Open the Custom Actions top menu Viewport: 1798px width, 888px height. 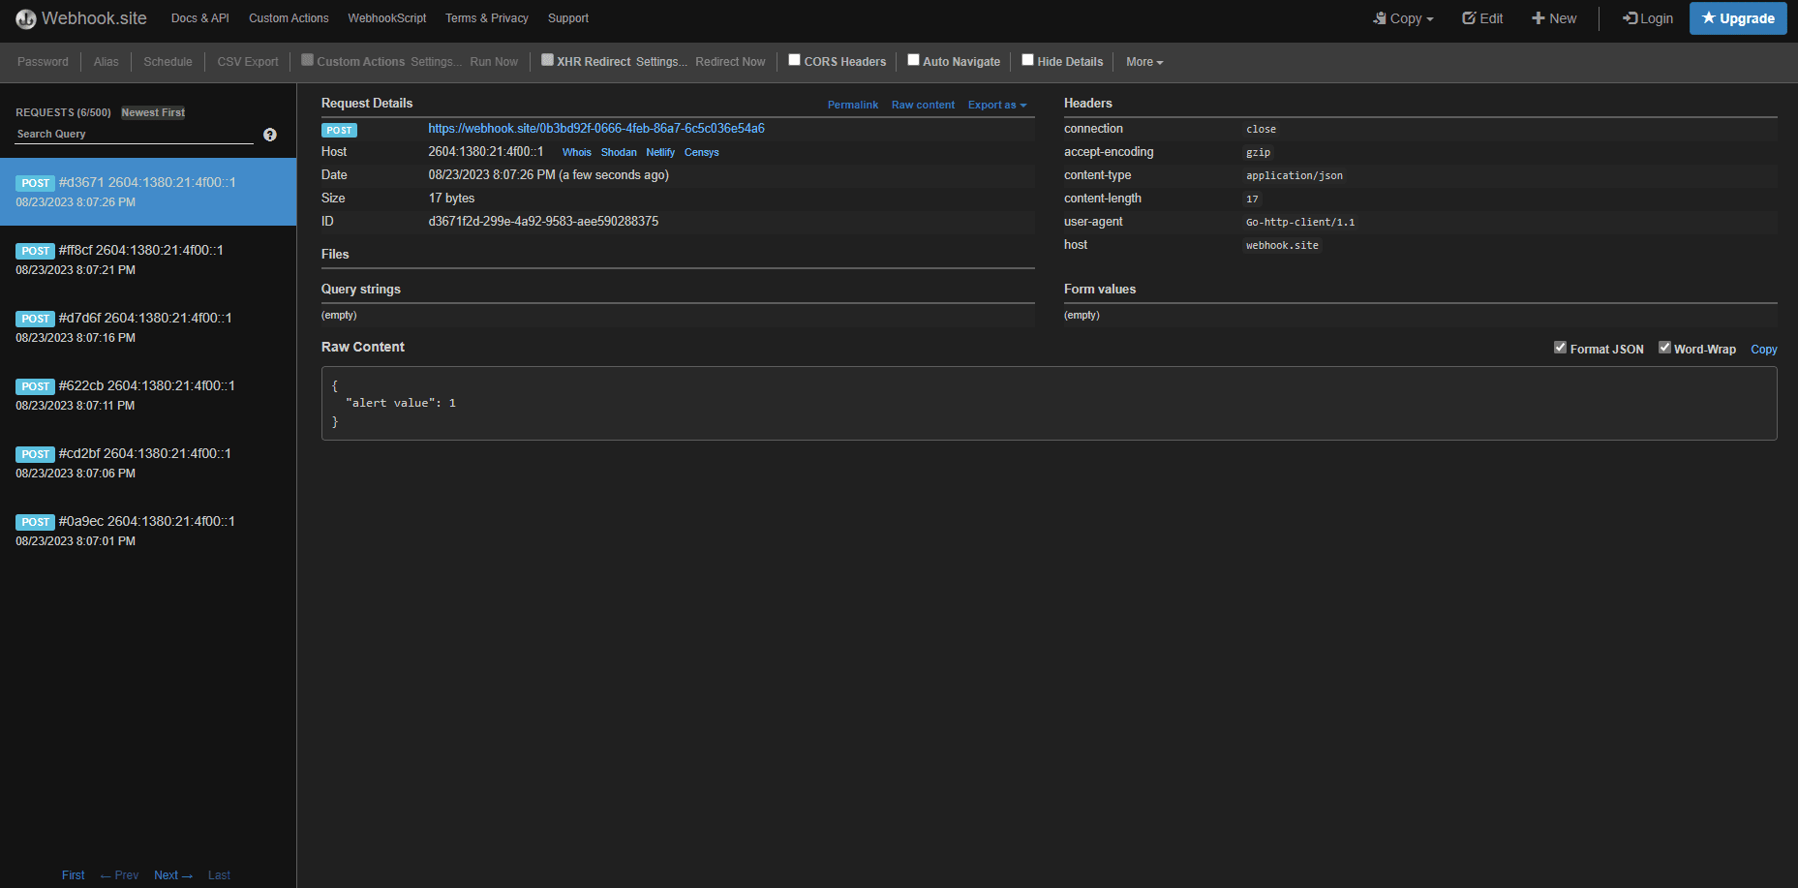pyautogui.click(x=289, y=18)
